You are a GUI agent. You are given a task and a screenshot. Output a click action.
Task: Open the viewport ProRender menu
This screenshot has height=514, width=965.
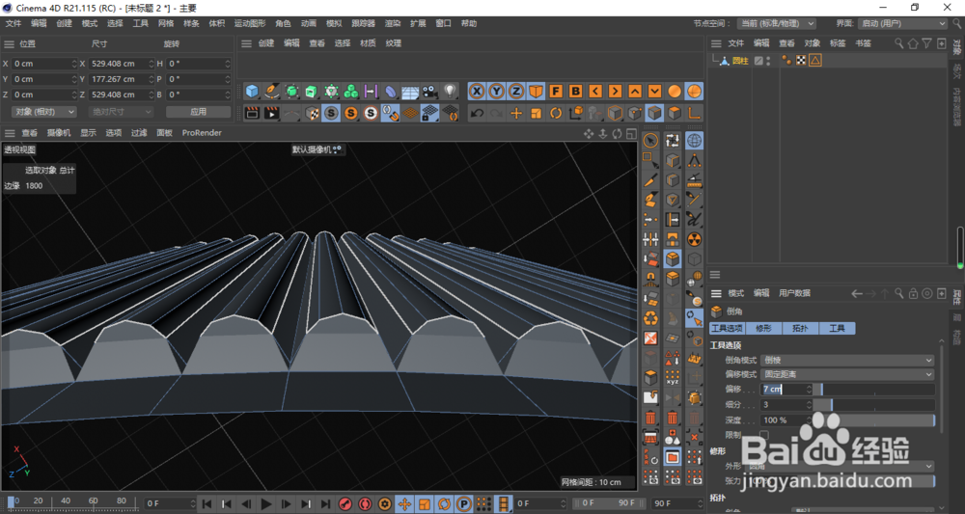[x=202, y=133]
